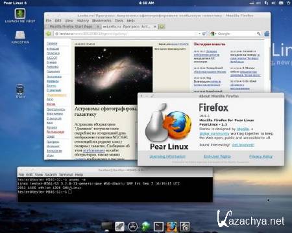Click the Google search input field

[236, 34]
